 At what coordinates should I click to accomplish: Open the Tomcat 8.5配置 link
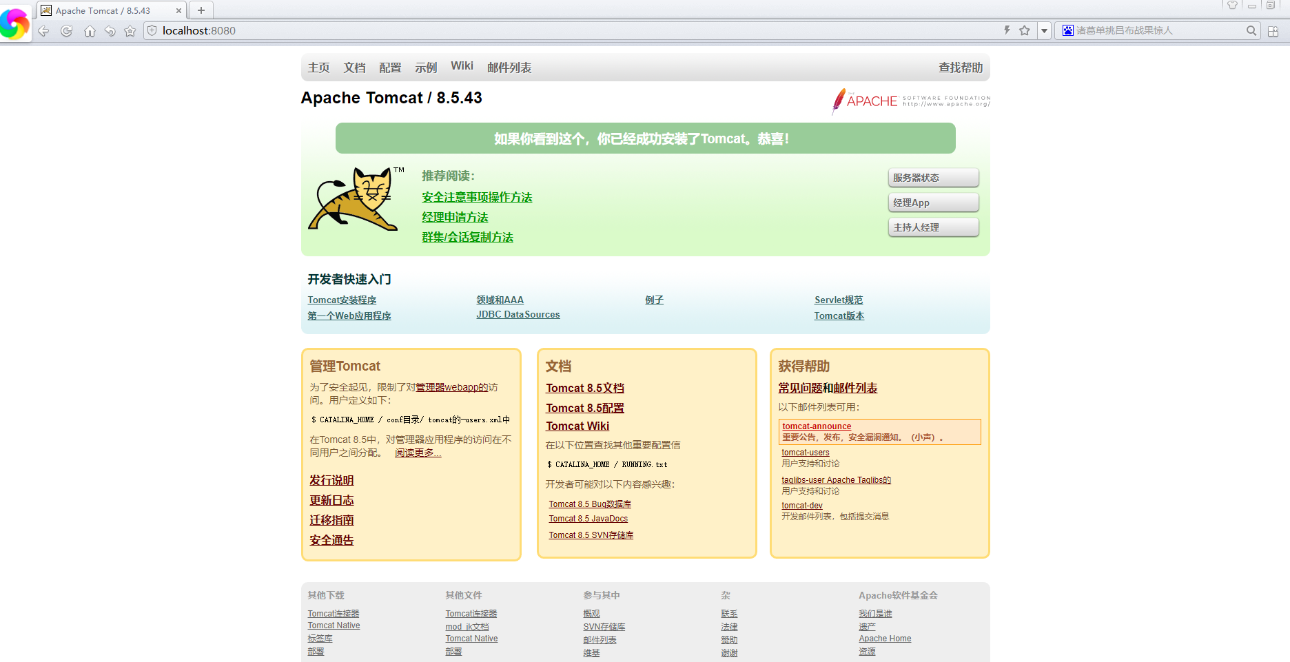(585, 408)
